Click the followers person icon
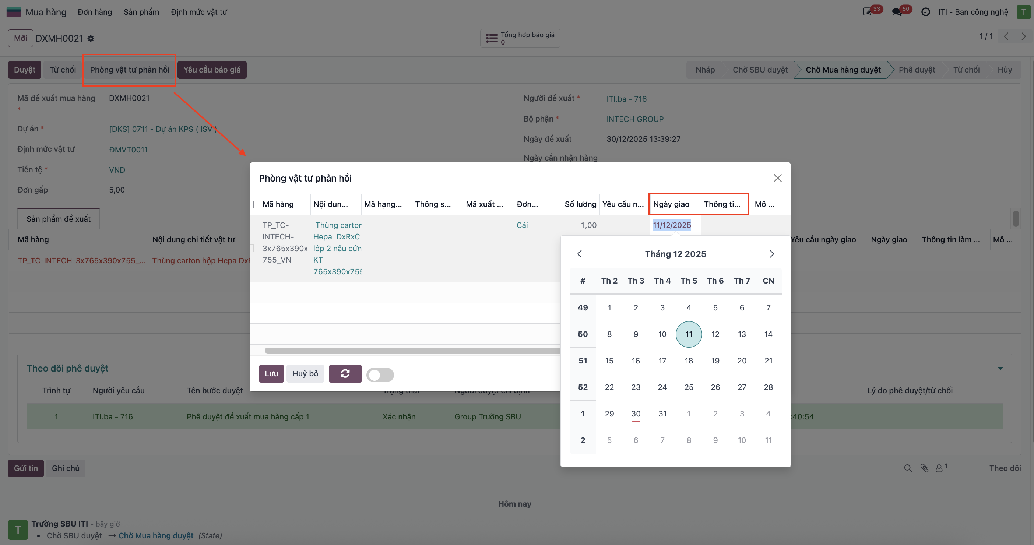1034x545 pixels. (x=939, y=468)
